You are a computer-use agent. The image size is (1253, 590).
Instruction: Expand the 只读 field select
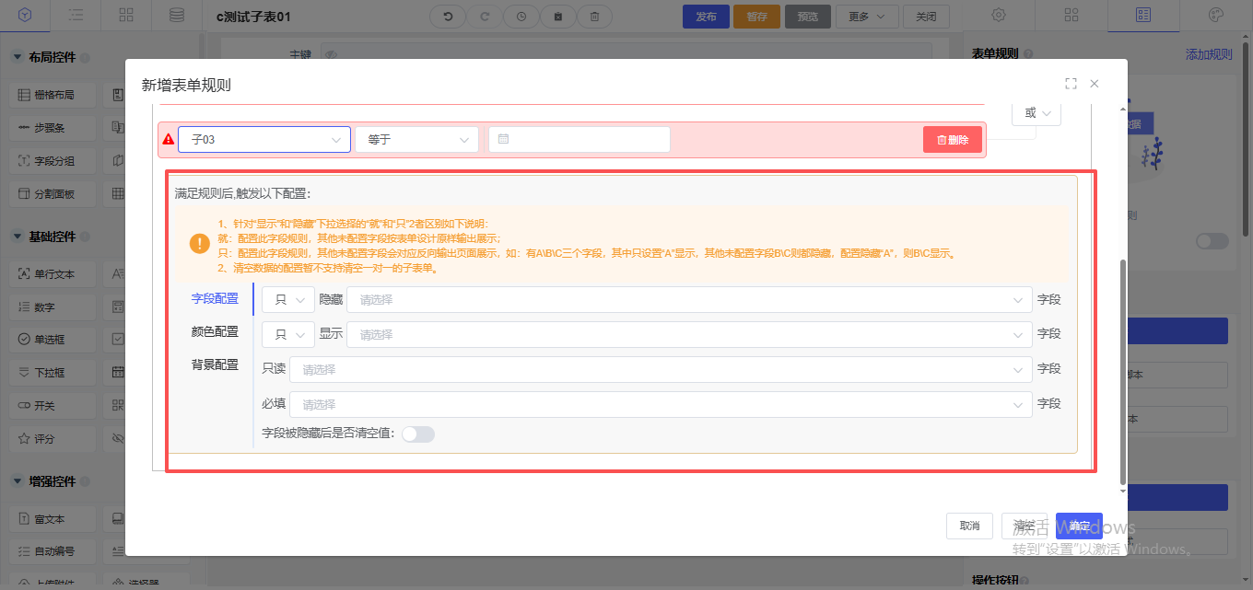point(660,370)
